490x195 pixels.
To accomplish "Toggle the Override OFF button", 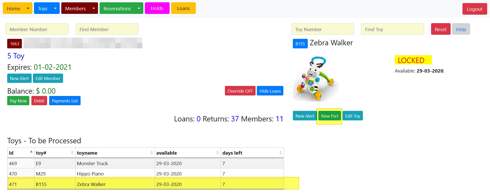I will 240,91.
